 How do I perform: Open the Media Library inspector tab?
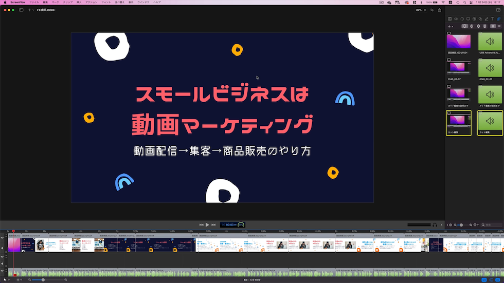(498, 19)
